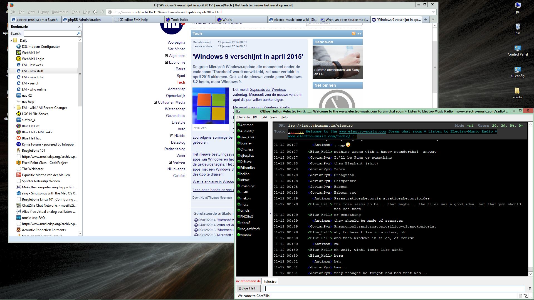534x300 pixels.
Task: Click the Slimme armbanden Hands-on thumbnail
Action: (x=337, y=62)
